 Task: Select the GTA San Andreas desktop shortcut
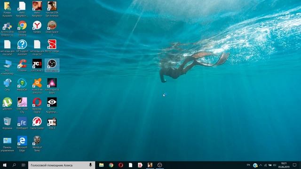point(52,9)
